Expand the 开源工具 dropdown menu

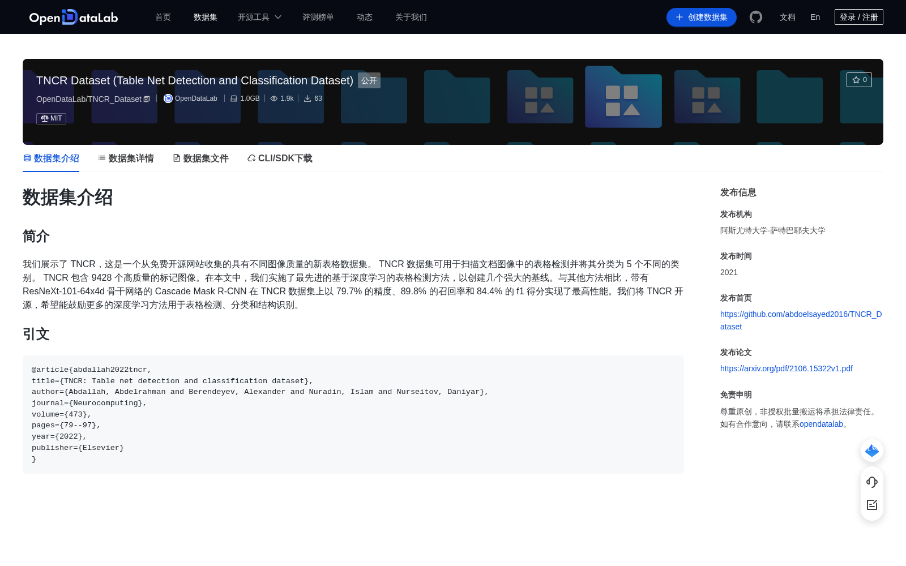click(259, 17)
